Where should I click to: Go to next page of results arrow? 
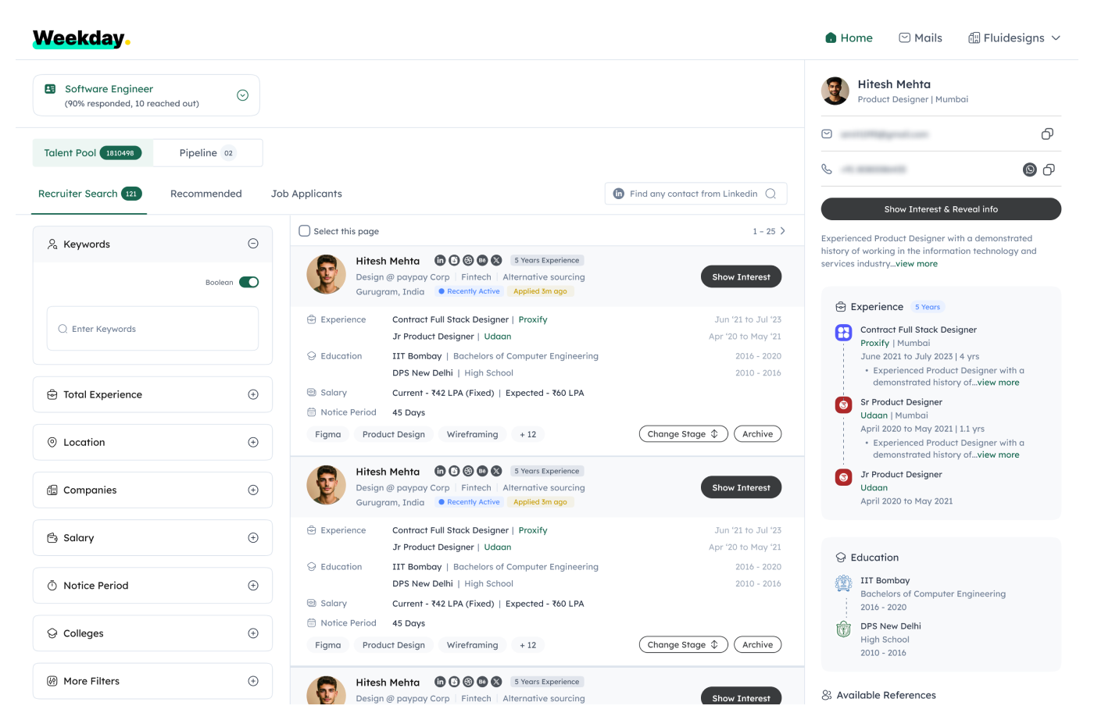pos(782,231)
